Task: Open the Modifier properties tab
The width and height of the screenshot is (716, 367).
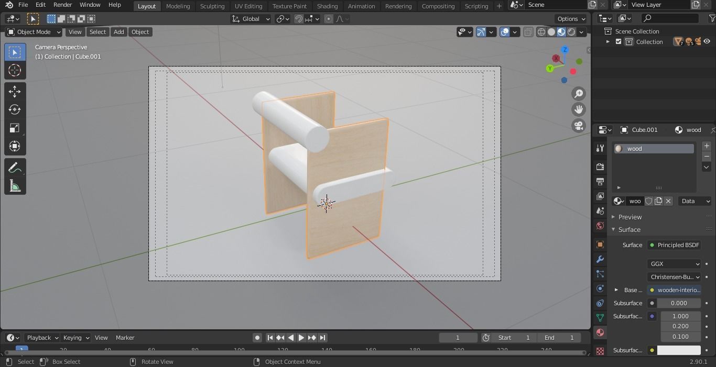Action: [600, 259]
